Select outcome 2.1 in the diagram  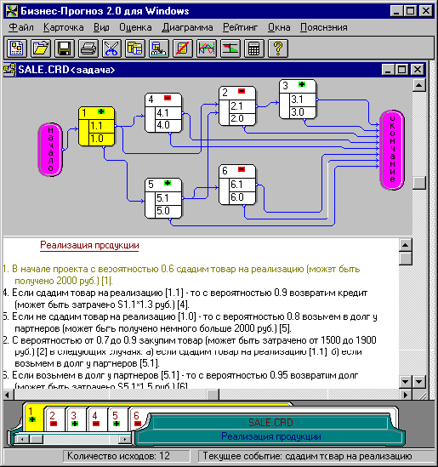[242, 106]
